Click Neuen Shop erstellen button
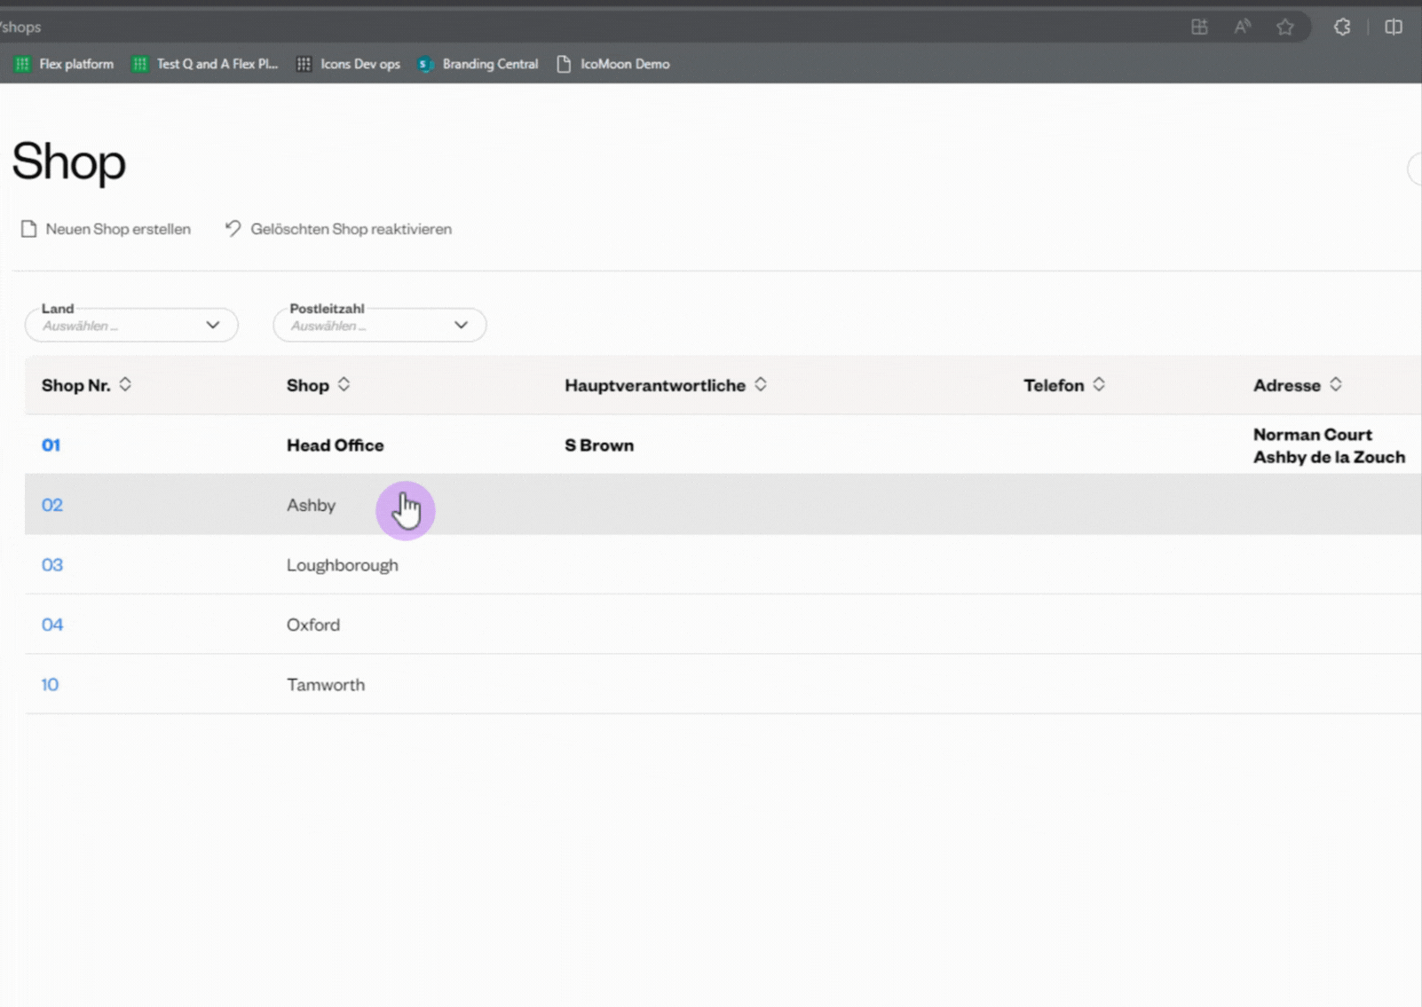Screen dimensions: 1422x1007 pyautogui.click(x=106, y=229)
